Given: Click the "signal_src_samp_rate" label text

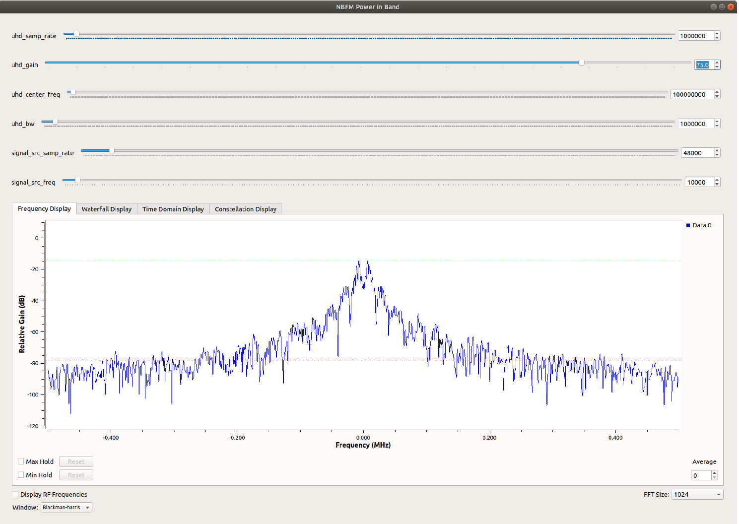Looking at the screenshot, I should point(43,153).
